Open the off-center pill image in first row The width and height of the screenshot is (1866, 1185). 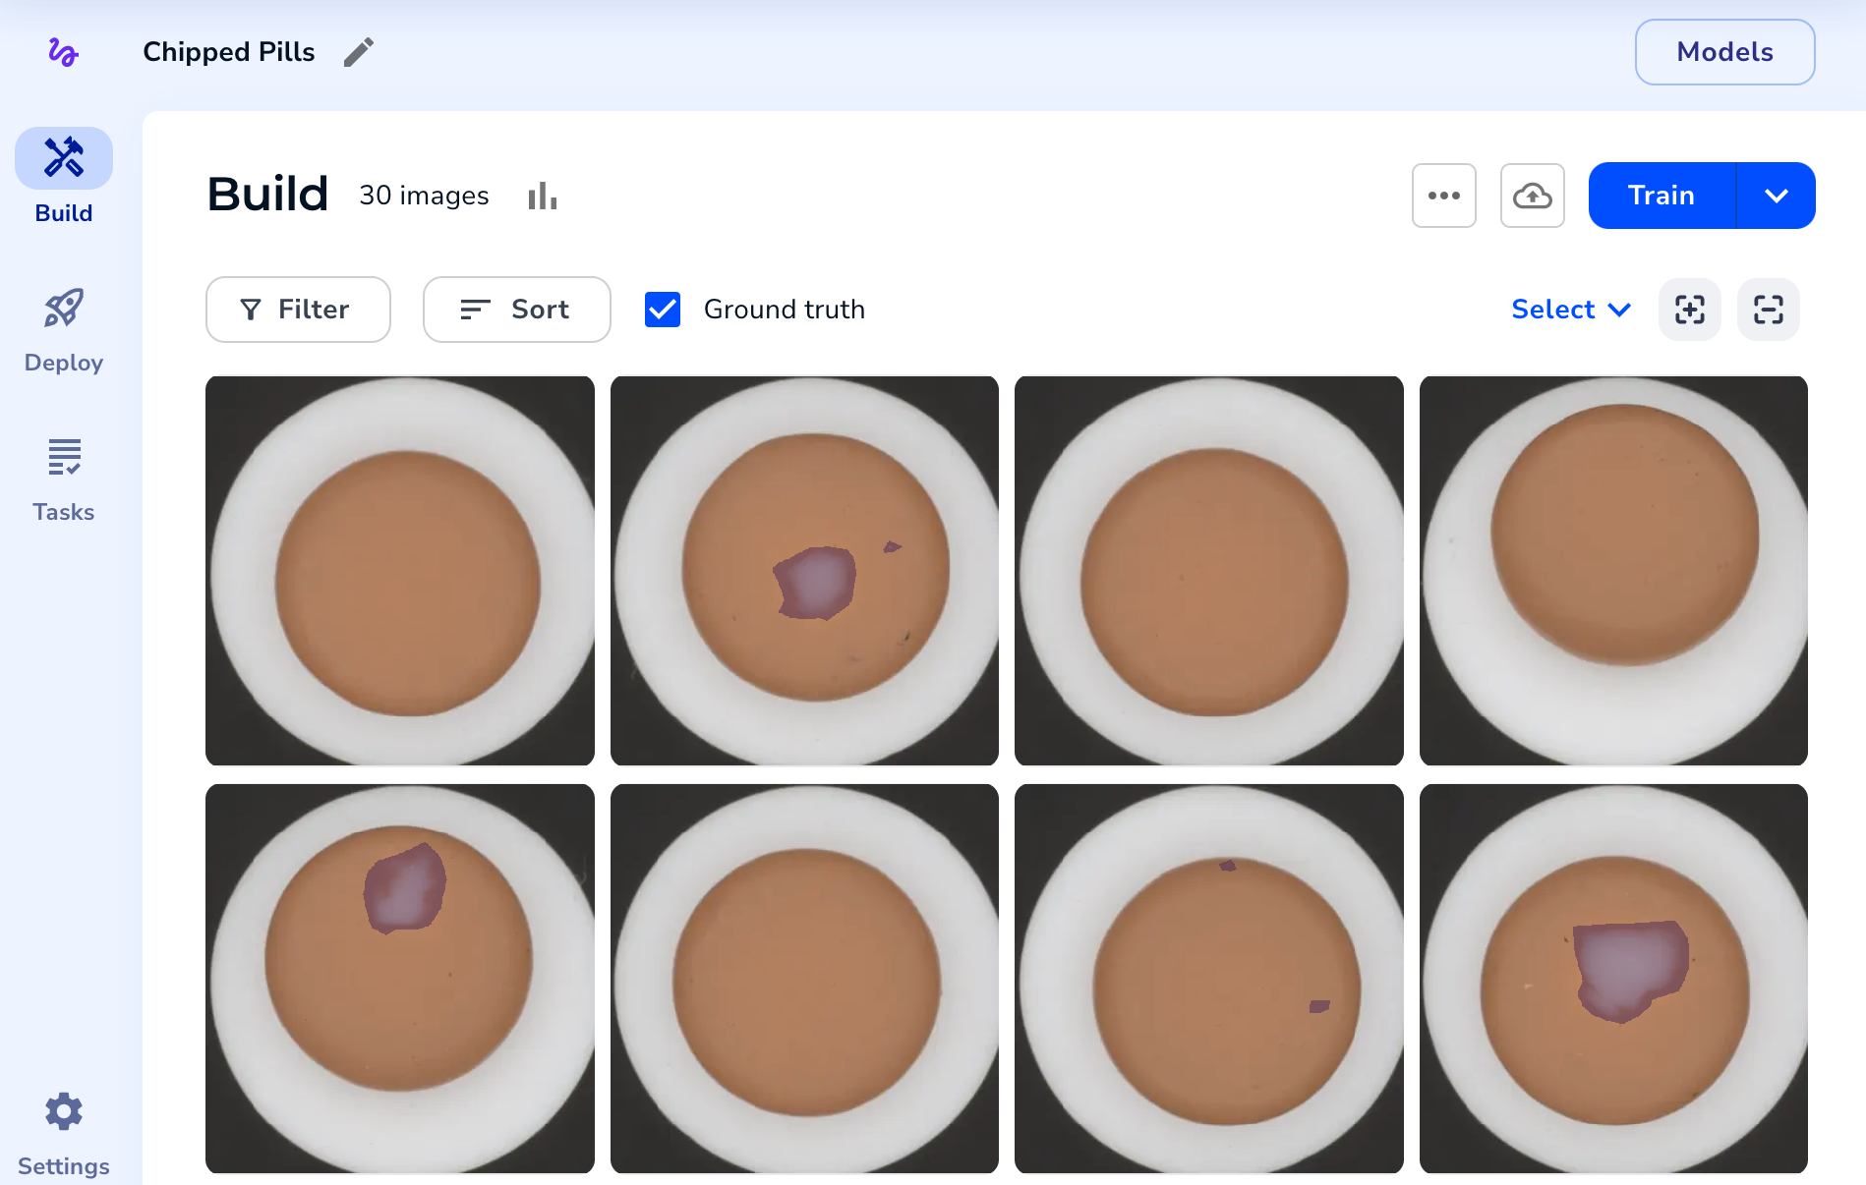(x=1613, y=571)
